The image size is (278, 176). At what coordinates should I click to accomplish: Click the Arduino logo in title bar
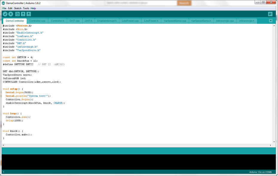tap(3, 3)
